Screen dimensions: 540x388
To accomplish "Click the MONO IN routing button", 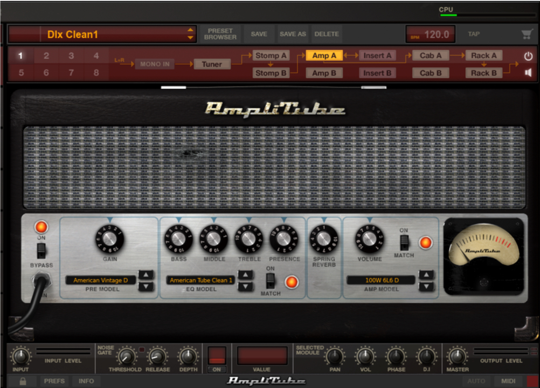I will pos(155,64).
